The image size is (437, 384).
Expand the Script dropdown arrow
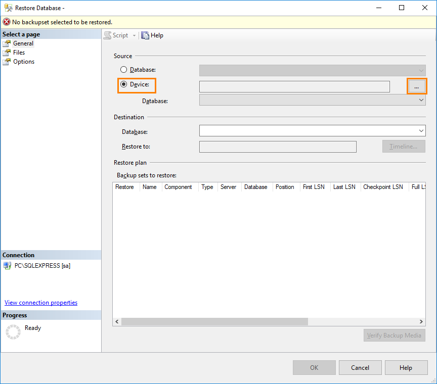coord(134,35)
